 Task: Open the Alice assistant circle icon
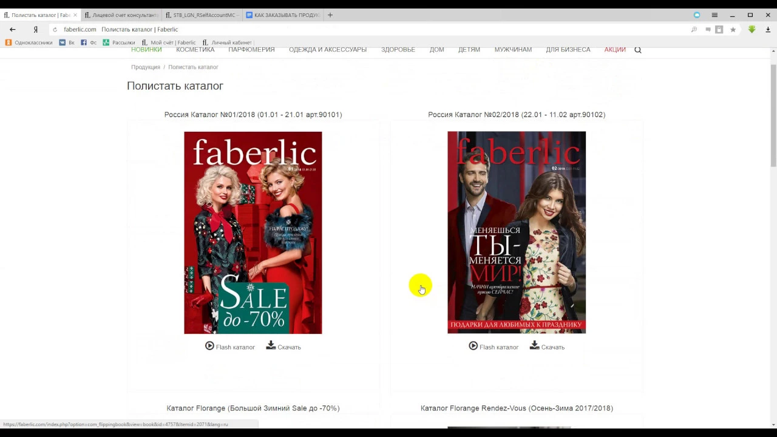click(x=697, y=15)
